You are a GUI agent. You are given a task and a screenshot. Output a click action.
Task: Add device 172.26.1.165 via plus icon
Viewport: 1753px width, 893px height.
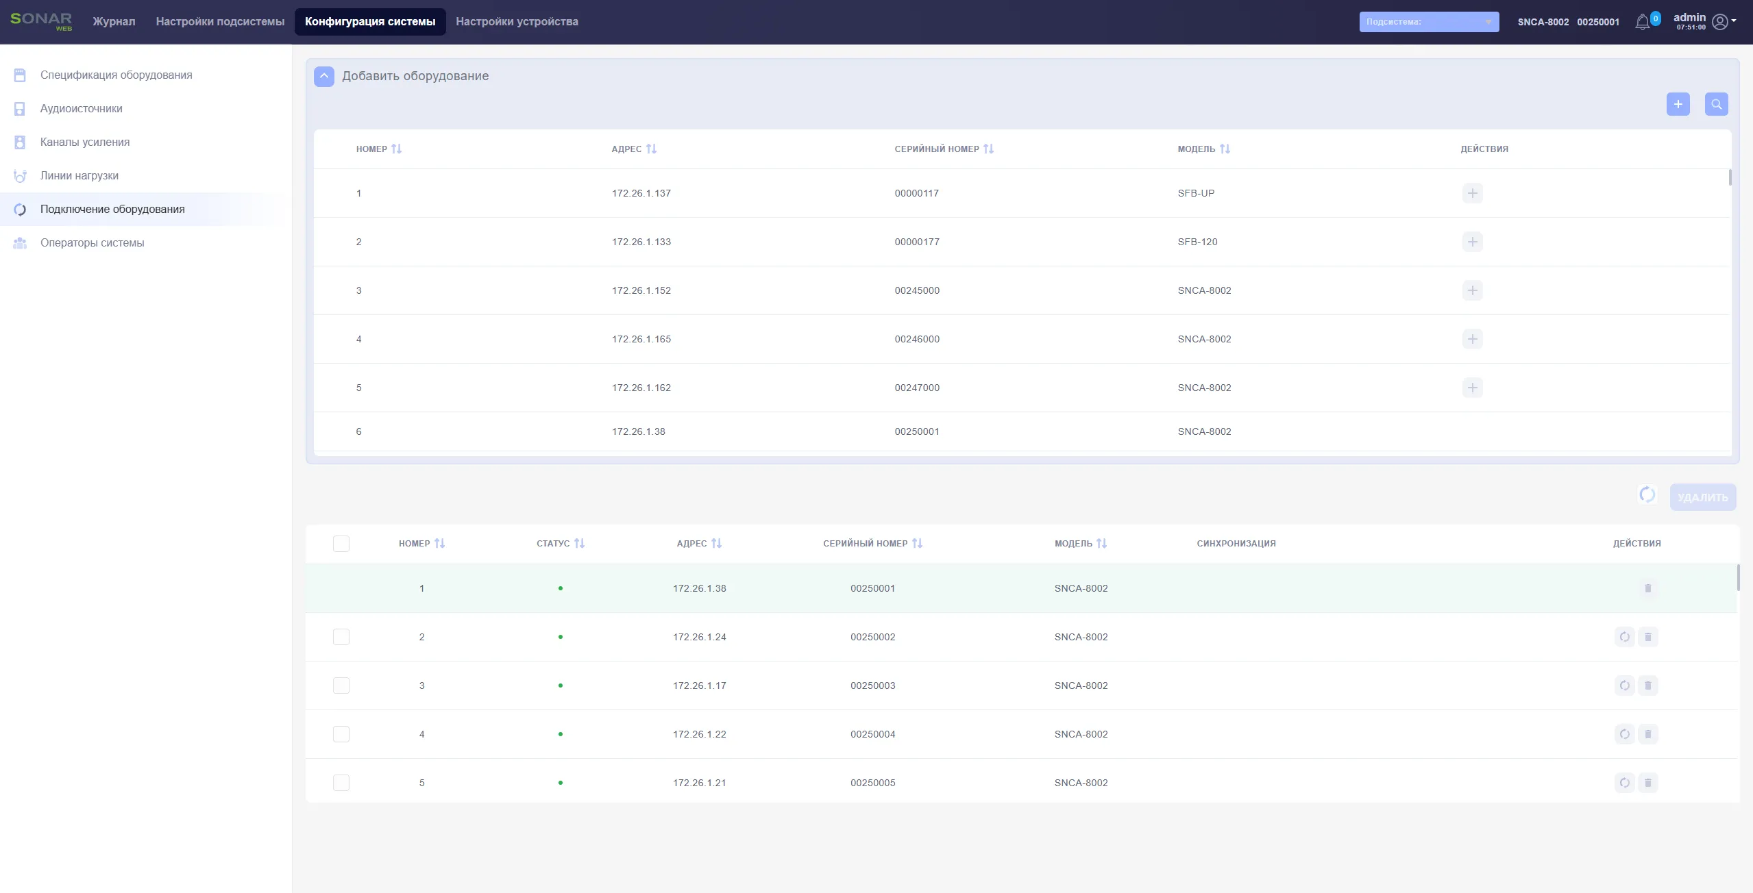[1472, 339]
